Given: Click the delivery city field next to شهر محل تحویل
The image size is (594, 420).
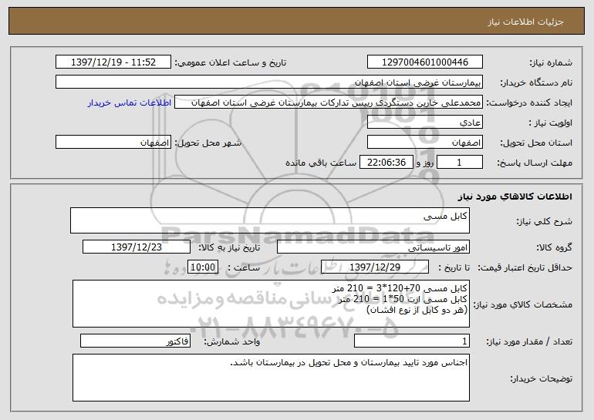Looking at the screenshot, I should [x=113, y=142].
